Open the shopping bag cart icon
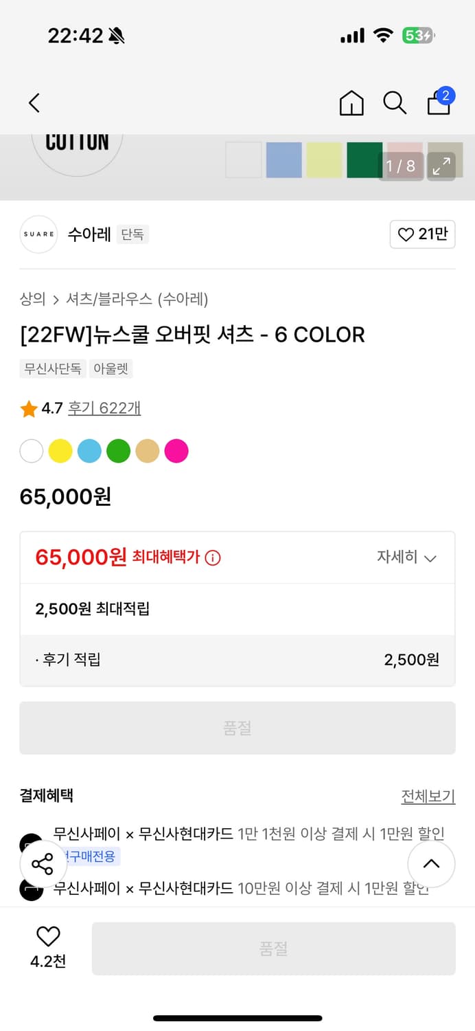 pos(439,102)
